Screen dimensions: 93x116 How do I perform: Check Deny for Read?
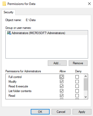(x=77, y=96)
